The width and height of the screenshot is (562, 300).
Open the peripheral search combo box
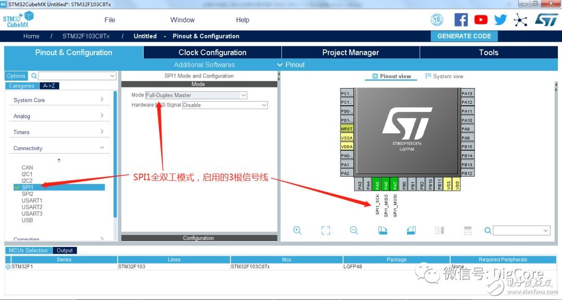tap(78, 76)
